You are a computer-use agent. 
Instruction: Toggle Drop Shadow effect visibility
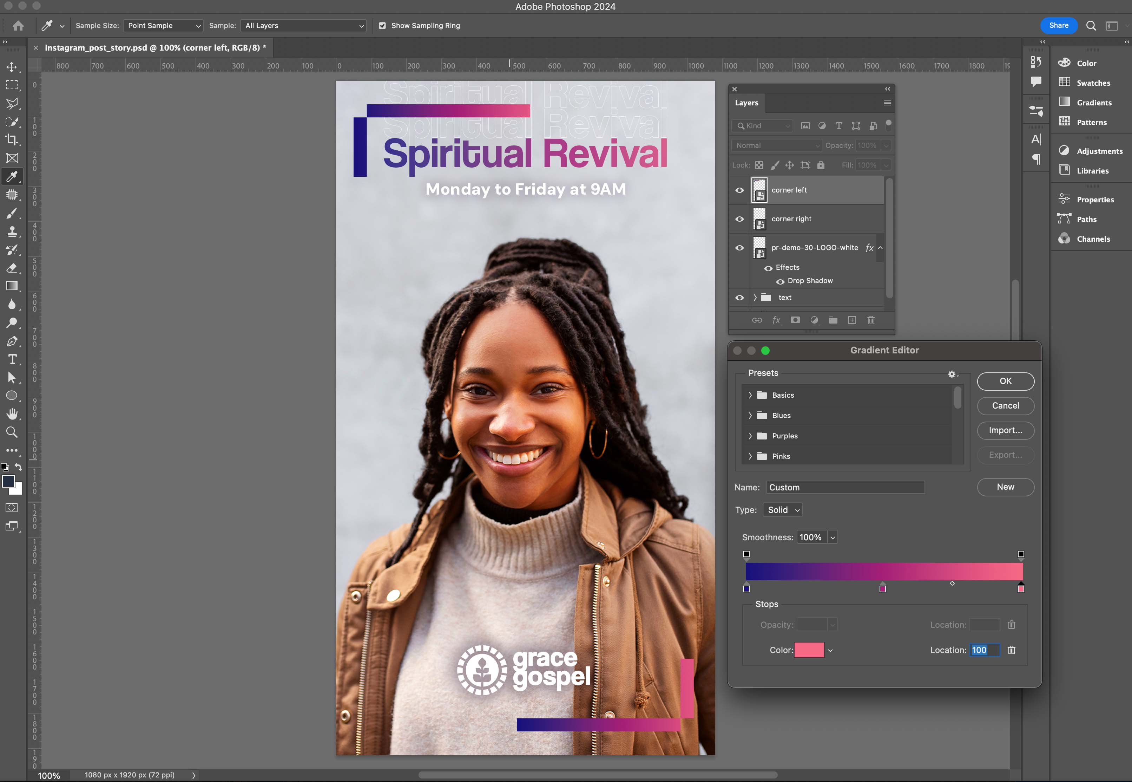coord(781,281)
